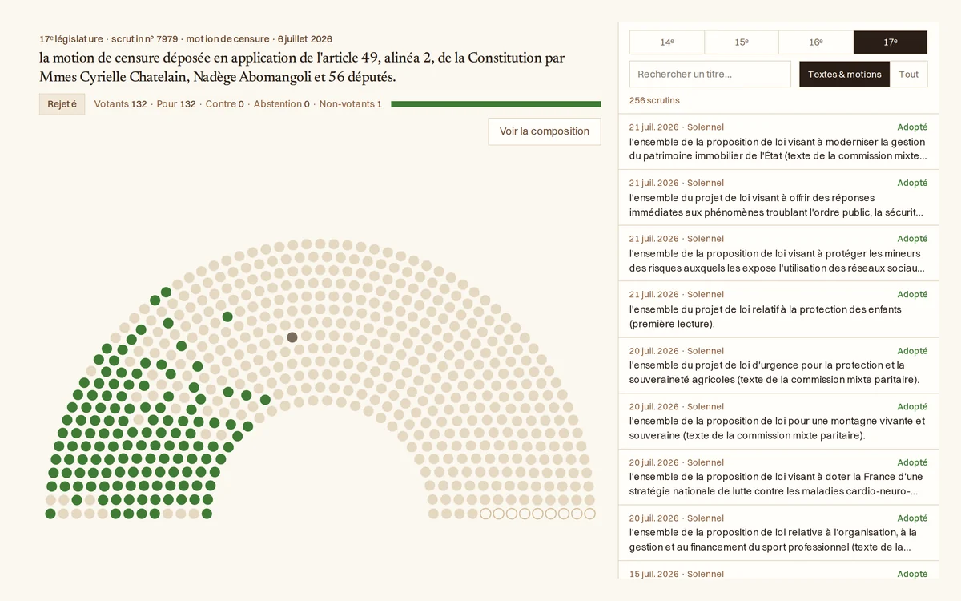
Task: Open scrutin on phénomènes troublant l'ordre public
Action: pos(778,198)
